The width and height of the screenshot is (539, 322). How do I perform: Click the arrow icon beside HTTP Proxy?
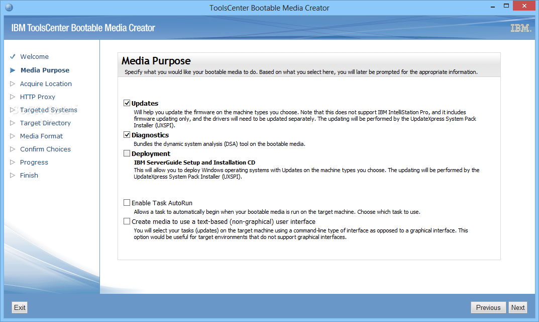click(x=13, y=97)
